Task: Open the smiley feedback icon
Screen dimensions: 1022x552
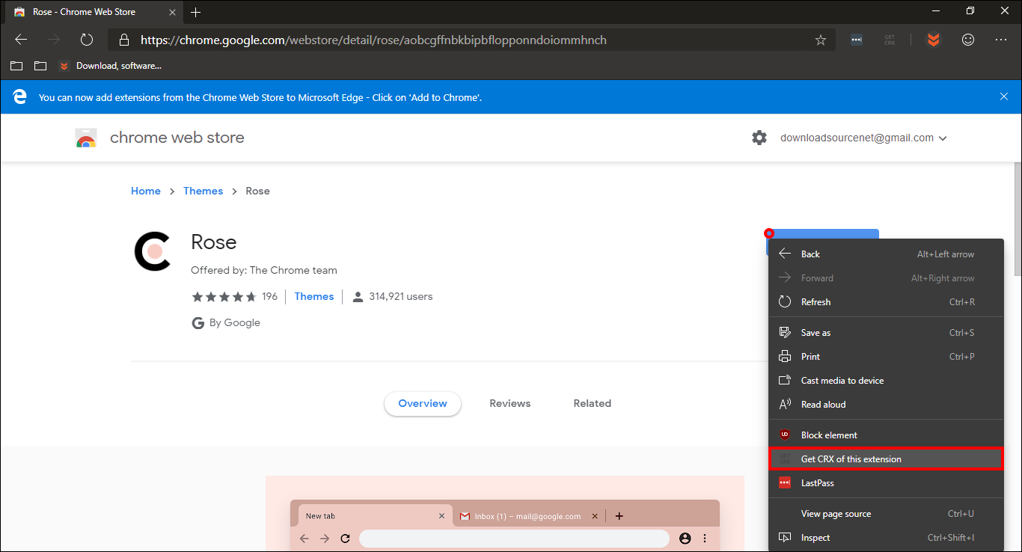Action: pyautogui.click(x=968, y=40)
